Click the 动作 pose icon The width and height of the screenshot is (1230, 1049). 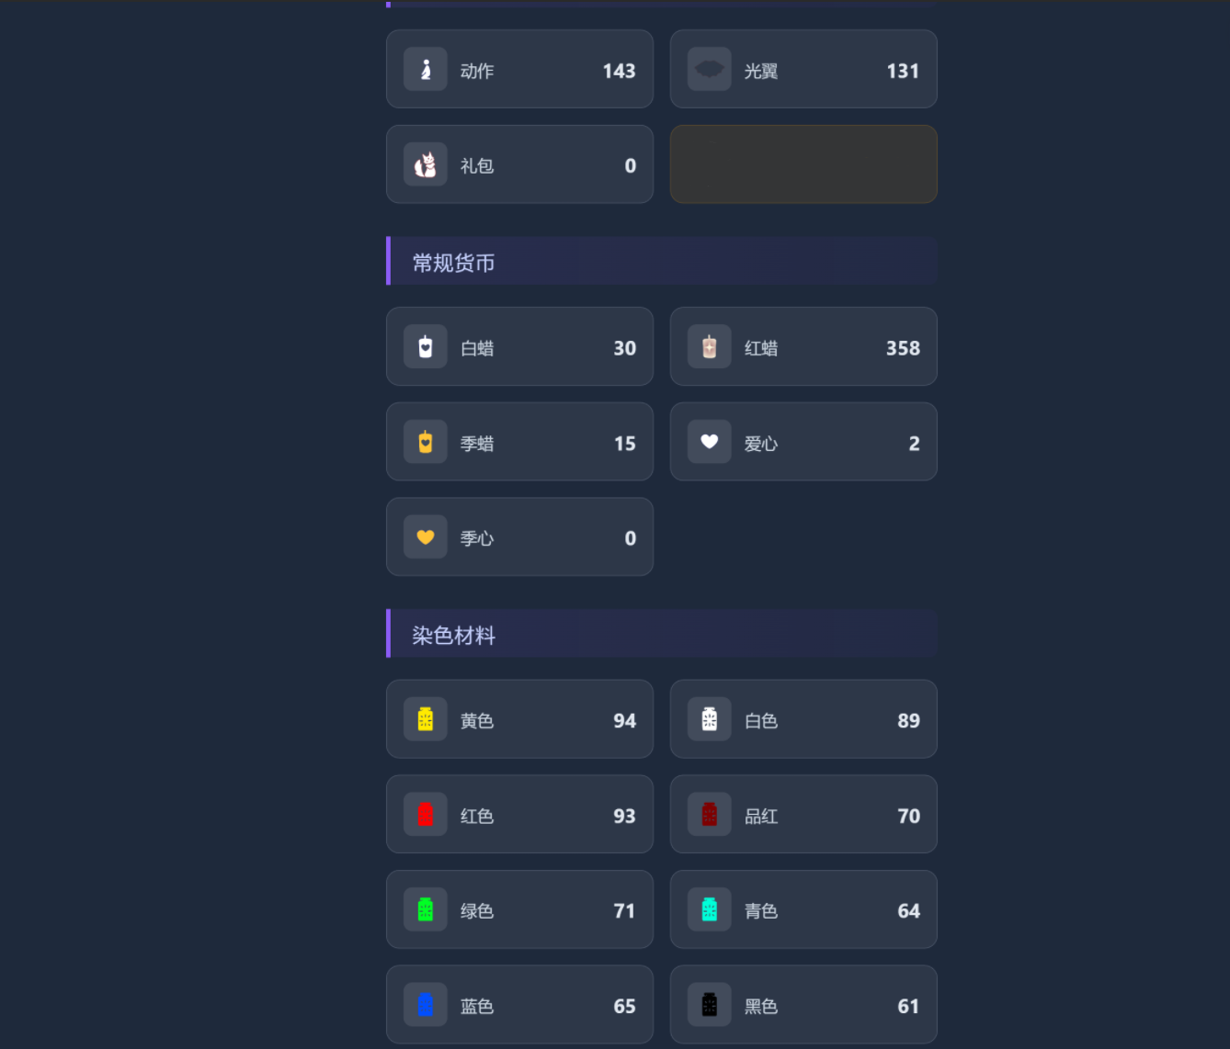(426, 70)
